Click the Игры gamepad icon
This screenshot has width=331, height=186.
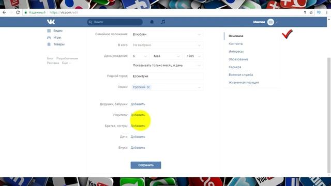coord(49,38)
